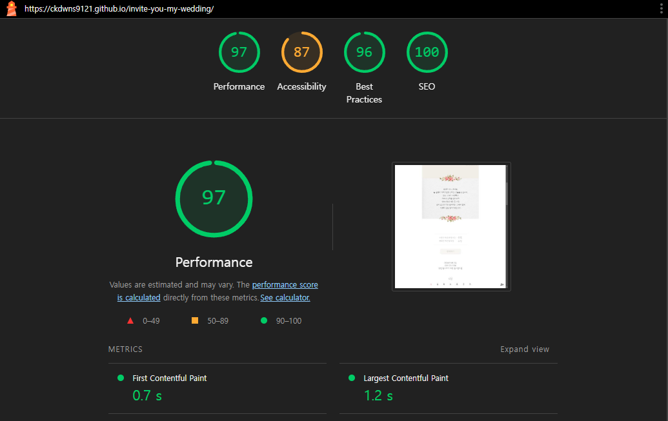Click the final page screenshot thumbnail
Viewport: 668px width, 421px height.
click(451, 226)
